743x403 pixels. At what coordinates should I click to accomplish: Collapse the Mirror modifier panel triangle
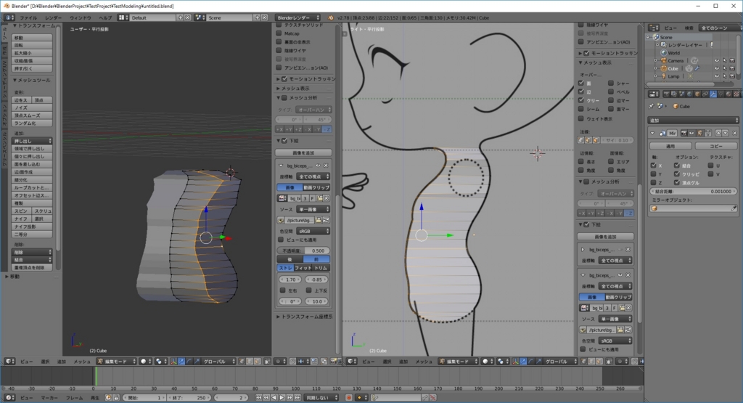(652, 133)
